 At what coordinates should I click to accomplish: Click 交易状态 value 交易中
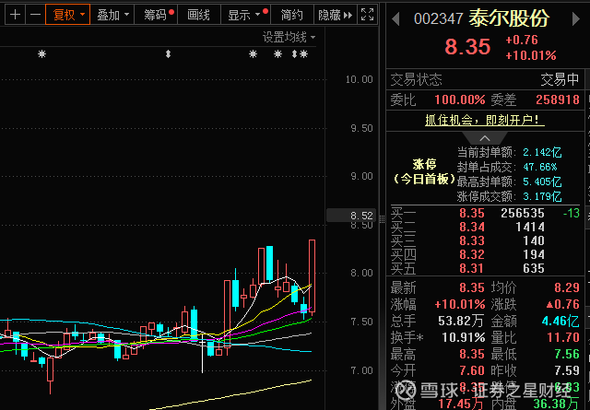[560, 79]
